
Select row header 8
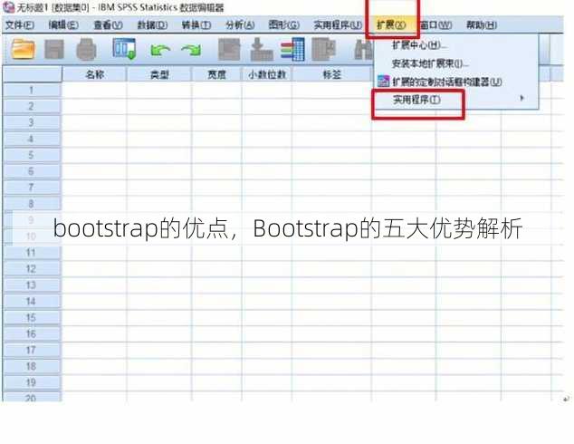[32, 203]
